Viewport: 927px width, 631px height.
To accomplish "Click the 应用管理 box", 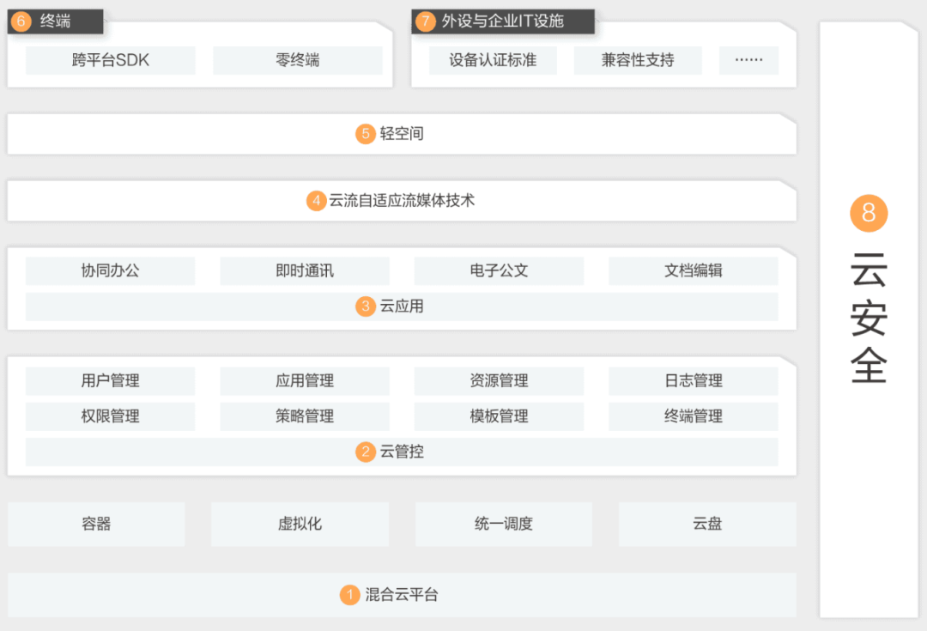I will (305, 381).
